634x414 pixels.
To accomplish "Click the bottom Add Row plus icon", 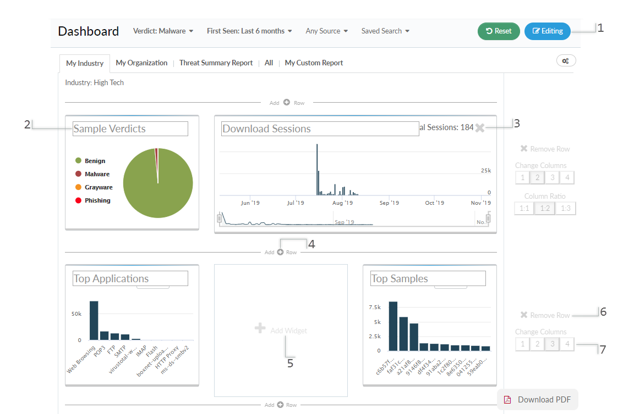I will (280, 405).
